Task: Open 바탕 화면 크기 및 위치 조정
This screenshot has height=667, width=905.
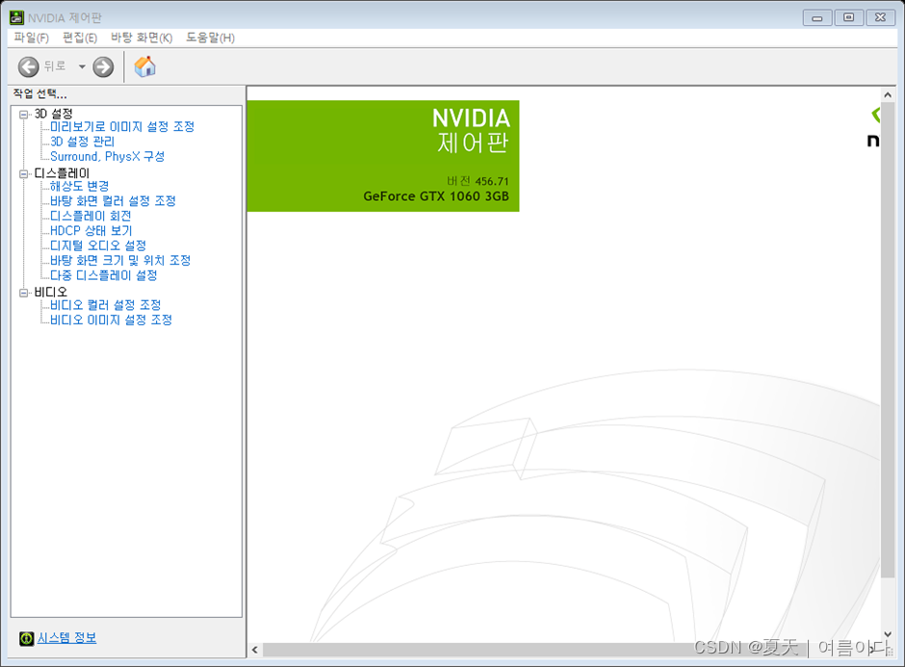Action: pos(120,260)
